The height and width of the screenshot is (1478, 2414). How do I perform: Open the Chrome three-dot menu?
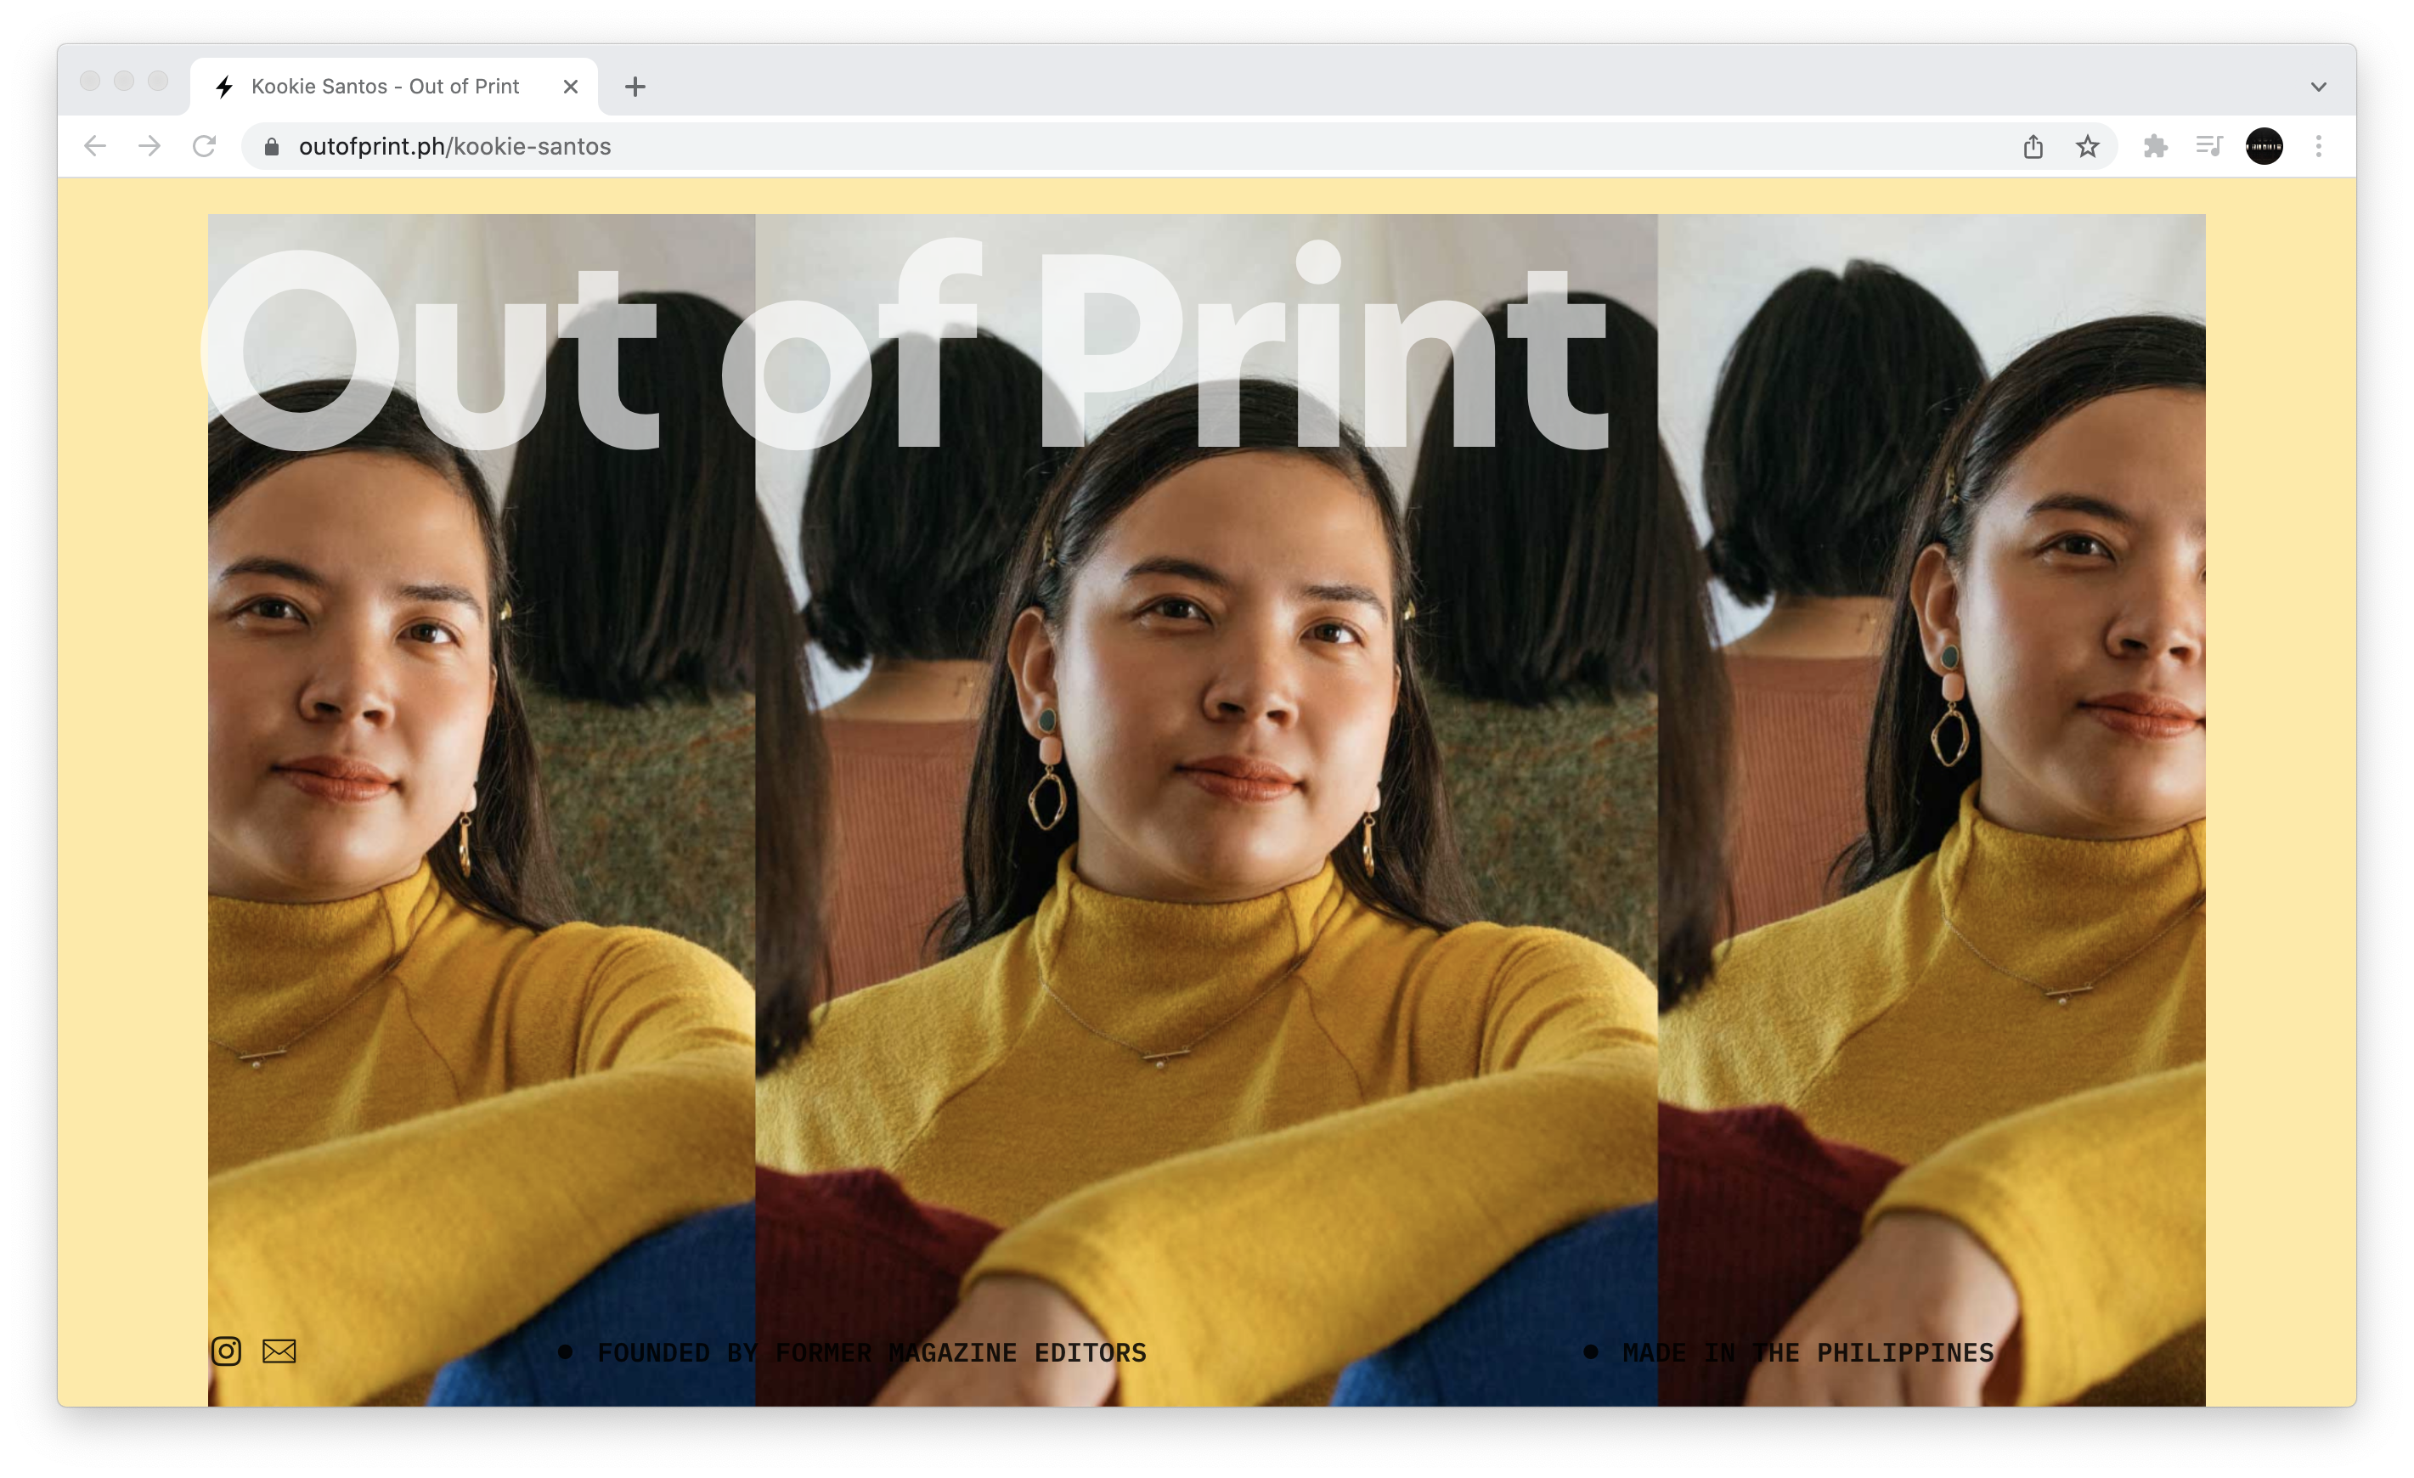tap(2318, 147)
